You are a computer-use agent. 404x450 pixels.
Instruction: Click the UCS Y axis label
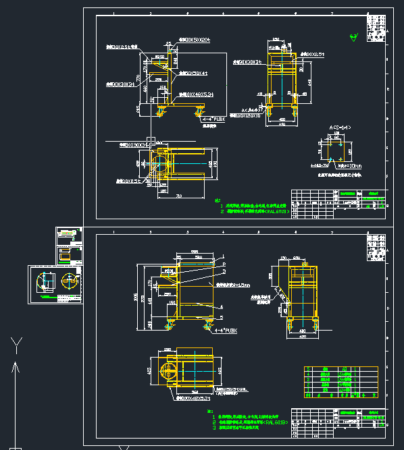pyautogui.click(x=17, y=345)
